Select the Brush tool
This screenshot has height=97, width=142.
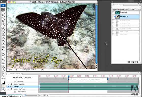coord(3,31)
